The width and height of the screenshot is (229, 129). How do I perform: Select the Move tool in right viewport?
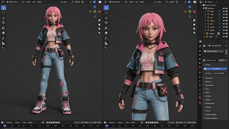pos(106,18)
